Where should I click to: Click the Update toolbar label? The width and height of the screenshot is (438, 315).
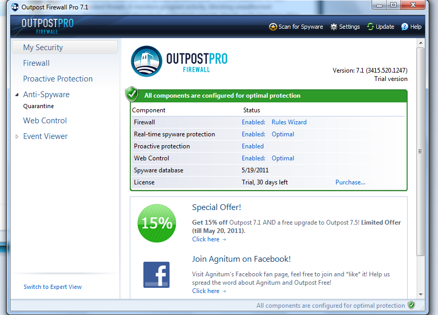(x=385, y=27)
